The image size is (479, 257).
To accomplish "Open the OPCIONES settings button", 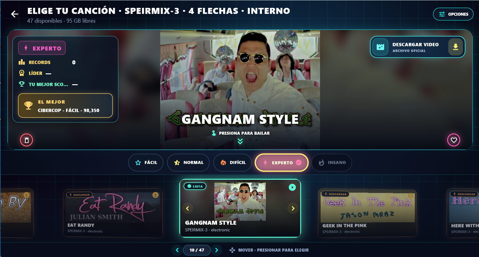I will 453,14.
